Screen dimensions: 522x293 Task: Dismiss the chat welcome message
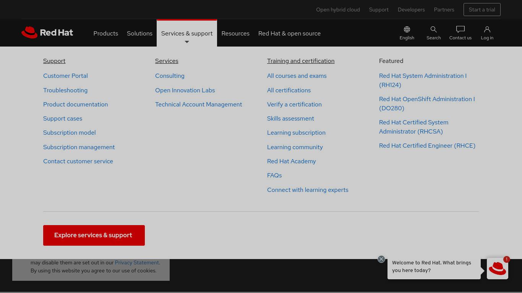click(x=381, y=259)
